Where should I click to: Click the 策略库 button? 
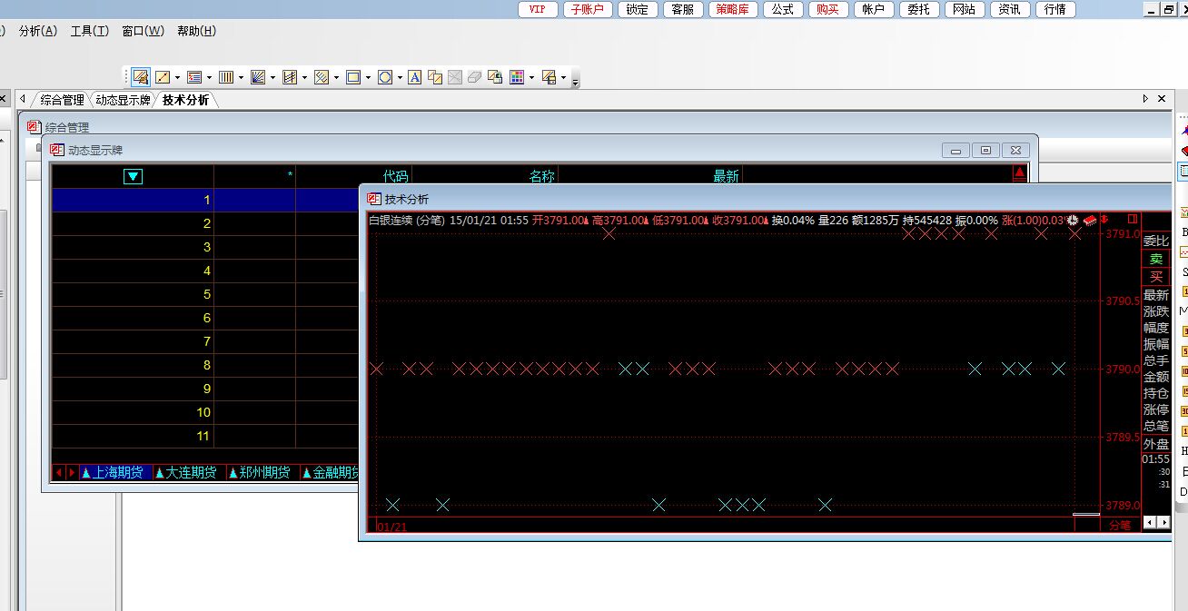(x=731, y=9)
